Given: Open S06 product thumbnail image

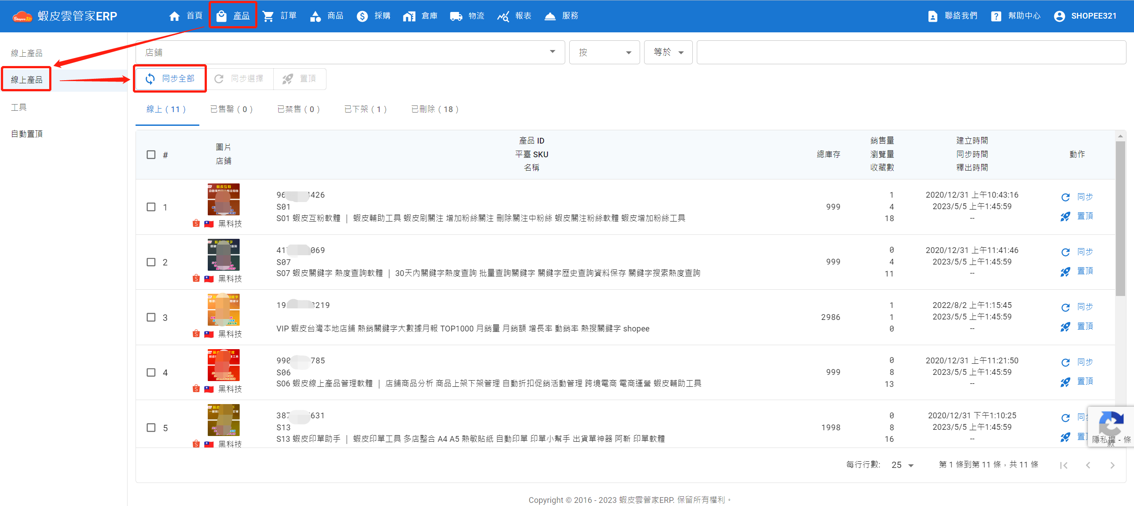Looking at the screenshot, I should (x=224, y=365).
